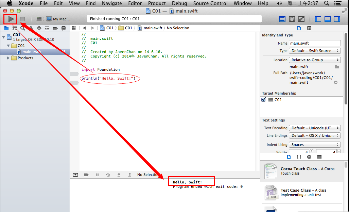
Task: Toggle the Navigator pane visibility
Action: coord(318,19)
